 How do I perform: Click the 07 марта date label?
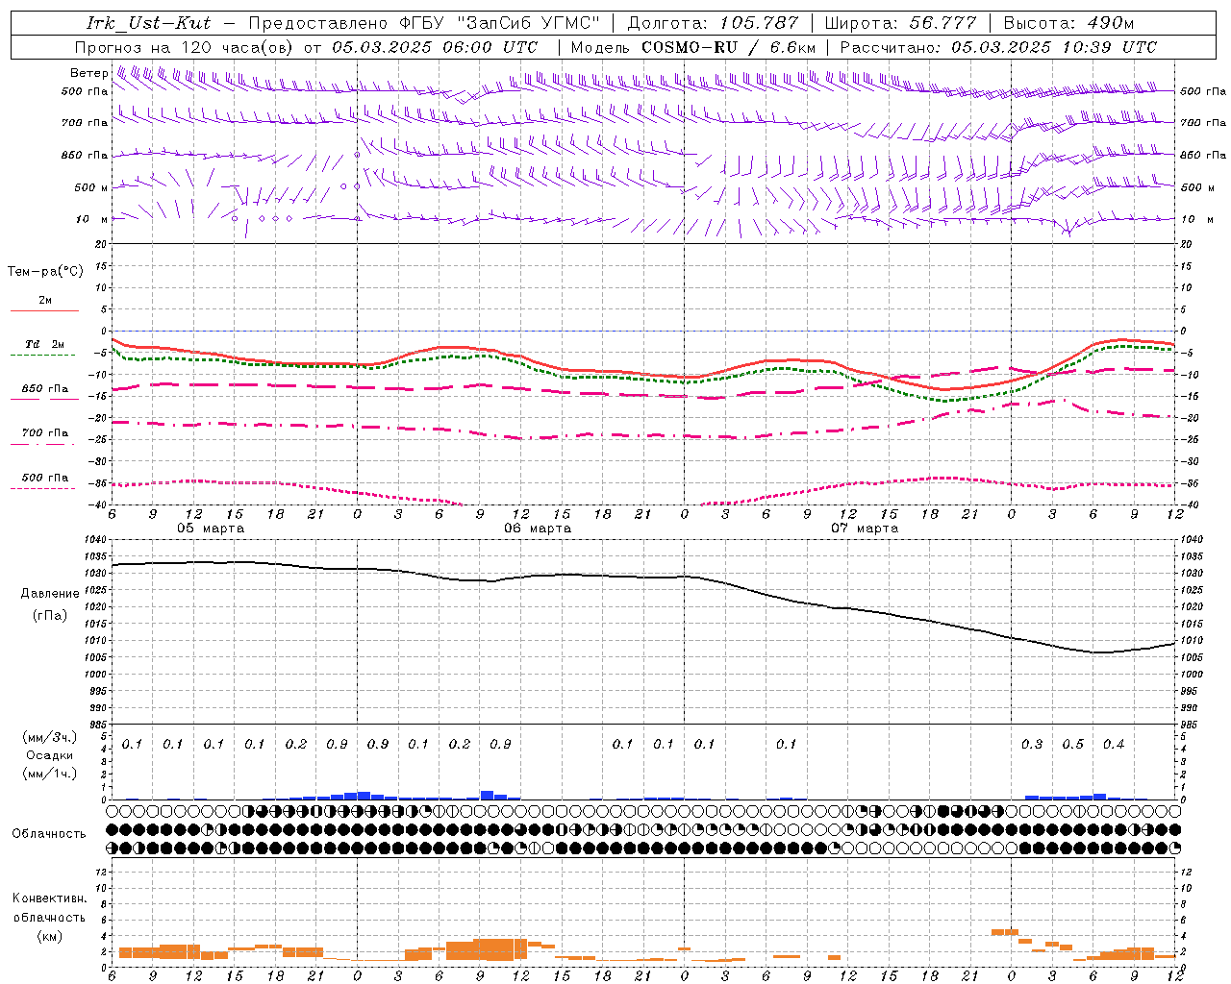click(x=865, y=529)
